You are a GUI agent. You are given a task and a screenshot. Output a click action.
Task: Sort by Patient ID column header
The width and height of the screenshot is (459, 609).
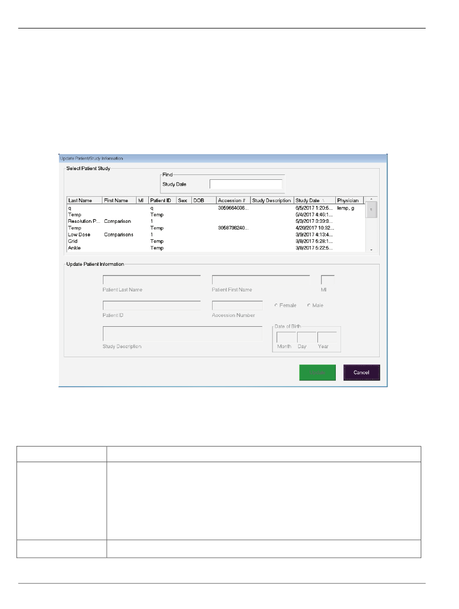point(162,200)
